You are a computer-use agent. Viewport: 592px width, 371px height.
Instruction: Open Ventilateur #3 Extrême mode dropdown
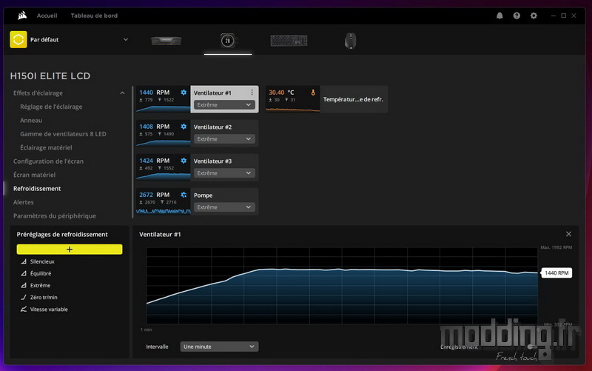pyautogui.click(x=224, y=173)
